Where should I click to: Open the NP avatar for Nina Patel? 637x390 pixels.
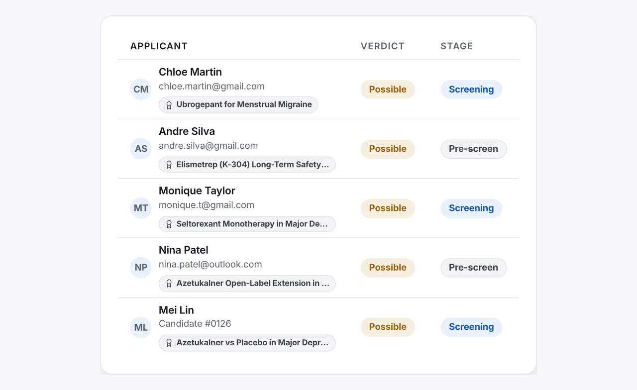coord(141,267)
